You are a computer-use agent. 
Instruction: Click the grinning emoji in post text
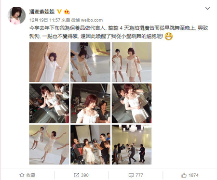(169, 36)
